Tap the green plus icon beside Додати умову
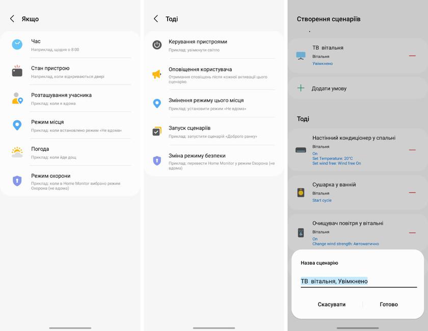Screen dimensions: 428x331 [301, 88]
